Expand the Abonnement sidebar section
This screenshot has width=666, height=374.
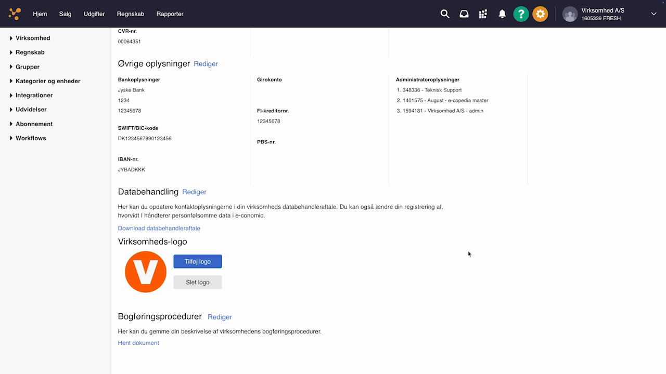tap(31, 124)
